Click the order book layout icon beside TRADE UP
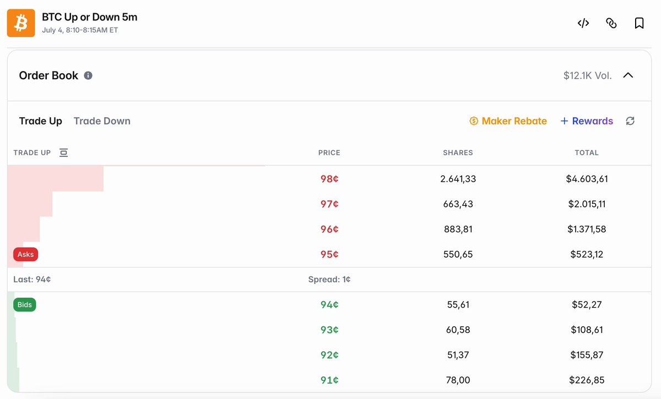 coord(63,152)
